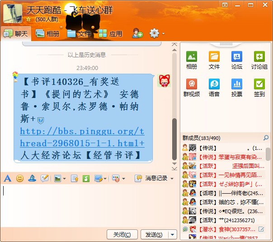Jump to top of chat using top arrow
The height and width of the screenshot is (242, 273).
tap(174, 44)
